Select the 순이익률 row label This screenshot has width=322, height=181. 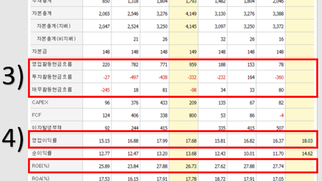point(42,153)
